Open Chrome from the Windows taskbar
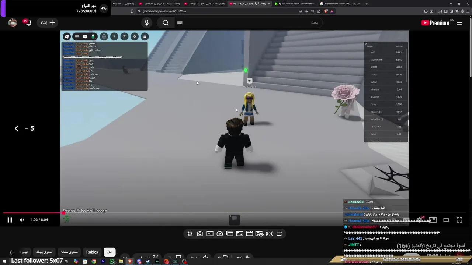Viewport: 472px width, 265px height. pos(94,262)
